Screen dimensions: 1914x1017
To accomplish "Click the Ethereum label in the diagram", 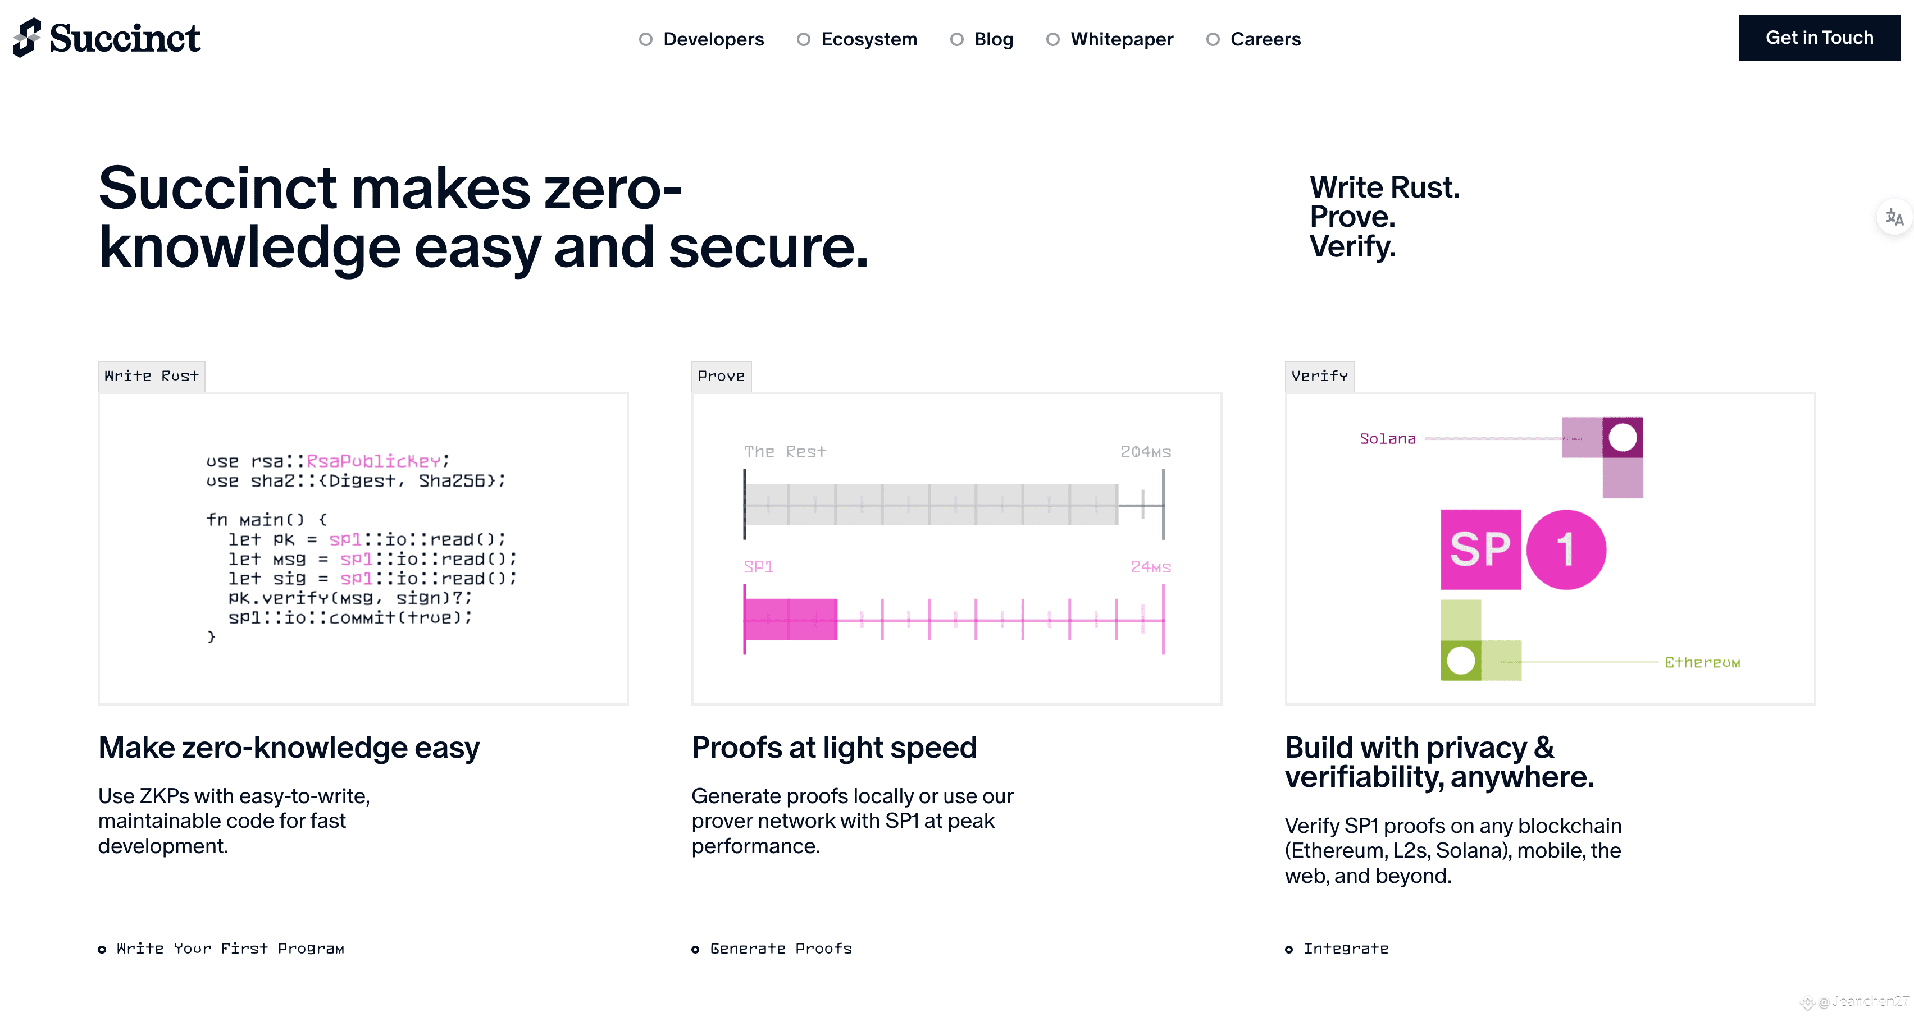I will [1702, 662].
